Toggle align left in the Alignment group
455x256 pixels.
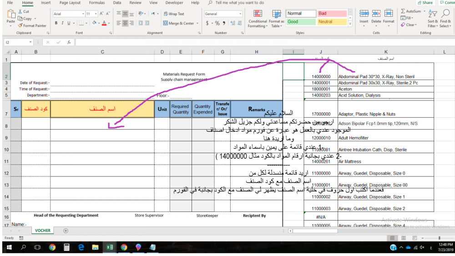[119, 23]
